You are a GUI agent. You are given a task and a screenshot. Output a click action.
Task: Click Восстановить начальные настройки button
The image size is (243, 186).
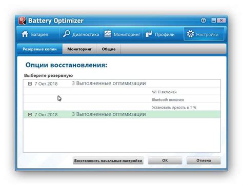point(108,160)
